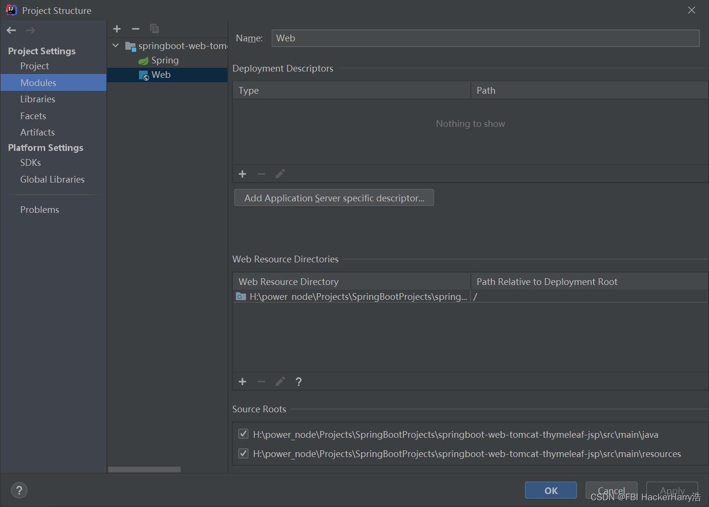Click Add Application Server specific descriptor button
The height and width of the screenshot is (507, 709).
[x=334, y=198]
